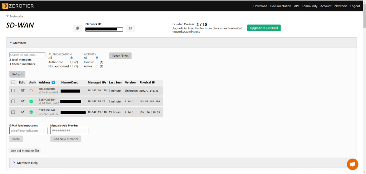Open the orange chat support bubble
The image size is (366, 174).
tap(352, 164)
